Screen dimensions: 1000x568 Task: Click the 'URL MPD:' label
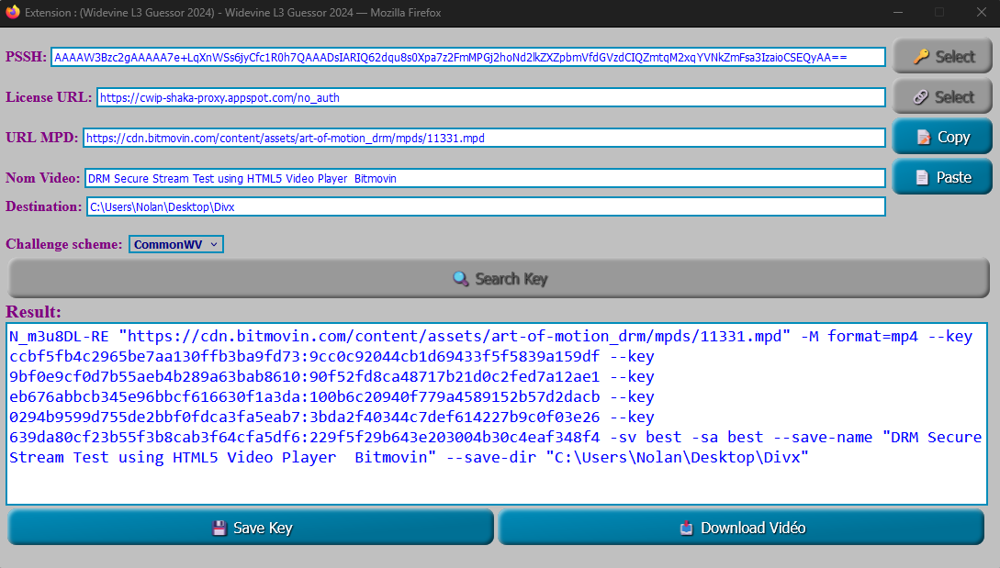click(41, 137)
